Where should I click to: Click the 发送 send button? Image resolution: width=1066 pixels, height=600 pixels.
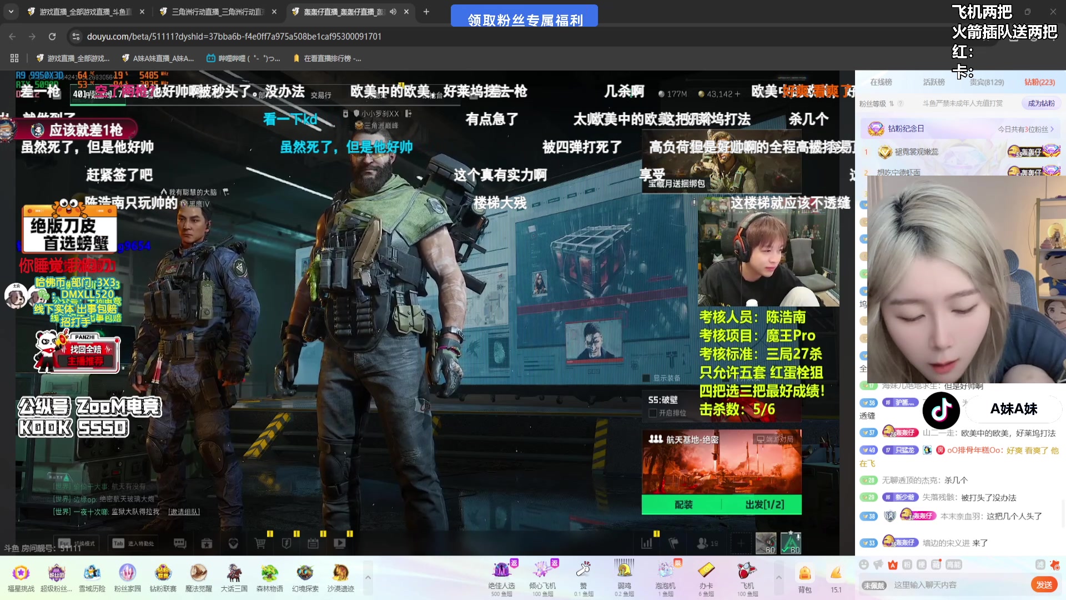click(1044, 584)
